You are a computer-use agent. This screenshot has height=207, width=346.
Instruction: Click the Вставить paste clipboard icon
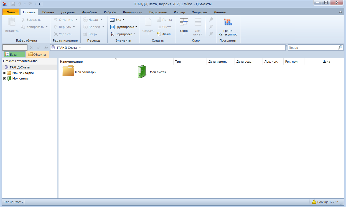12,22
